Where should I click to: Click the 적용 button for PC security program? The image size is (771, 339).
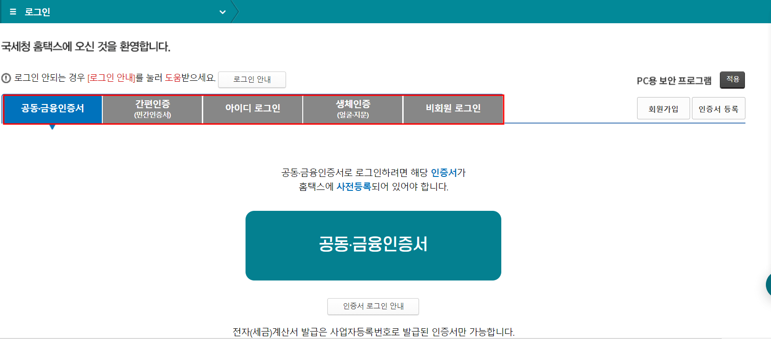click(732, 79)
